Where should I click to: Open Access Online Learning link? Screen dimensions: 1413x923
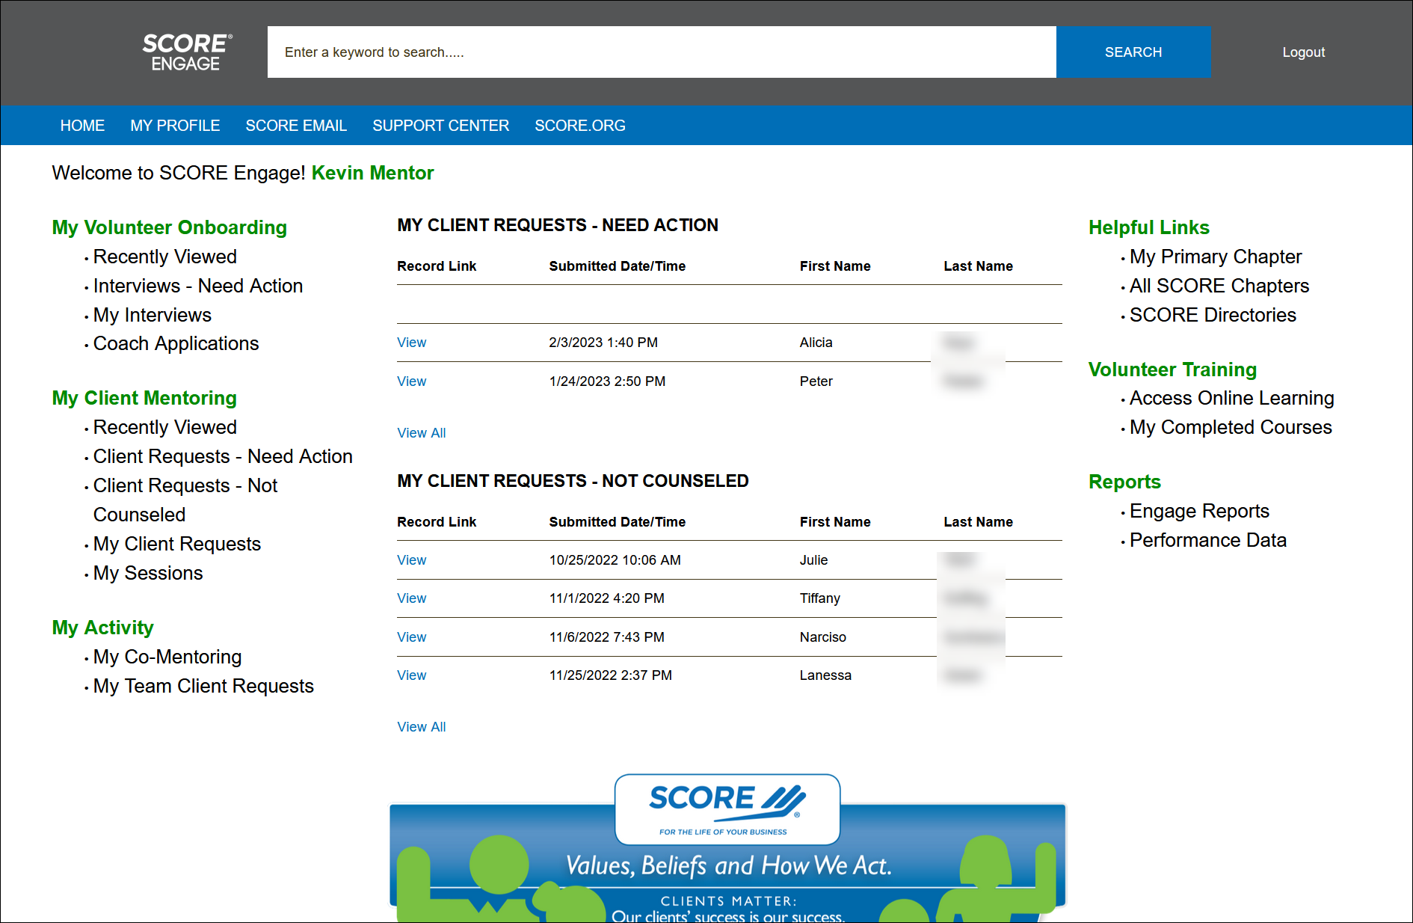click(x=1231, y=398)
